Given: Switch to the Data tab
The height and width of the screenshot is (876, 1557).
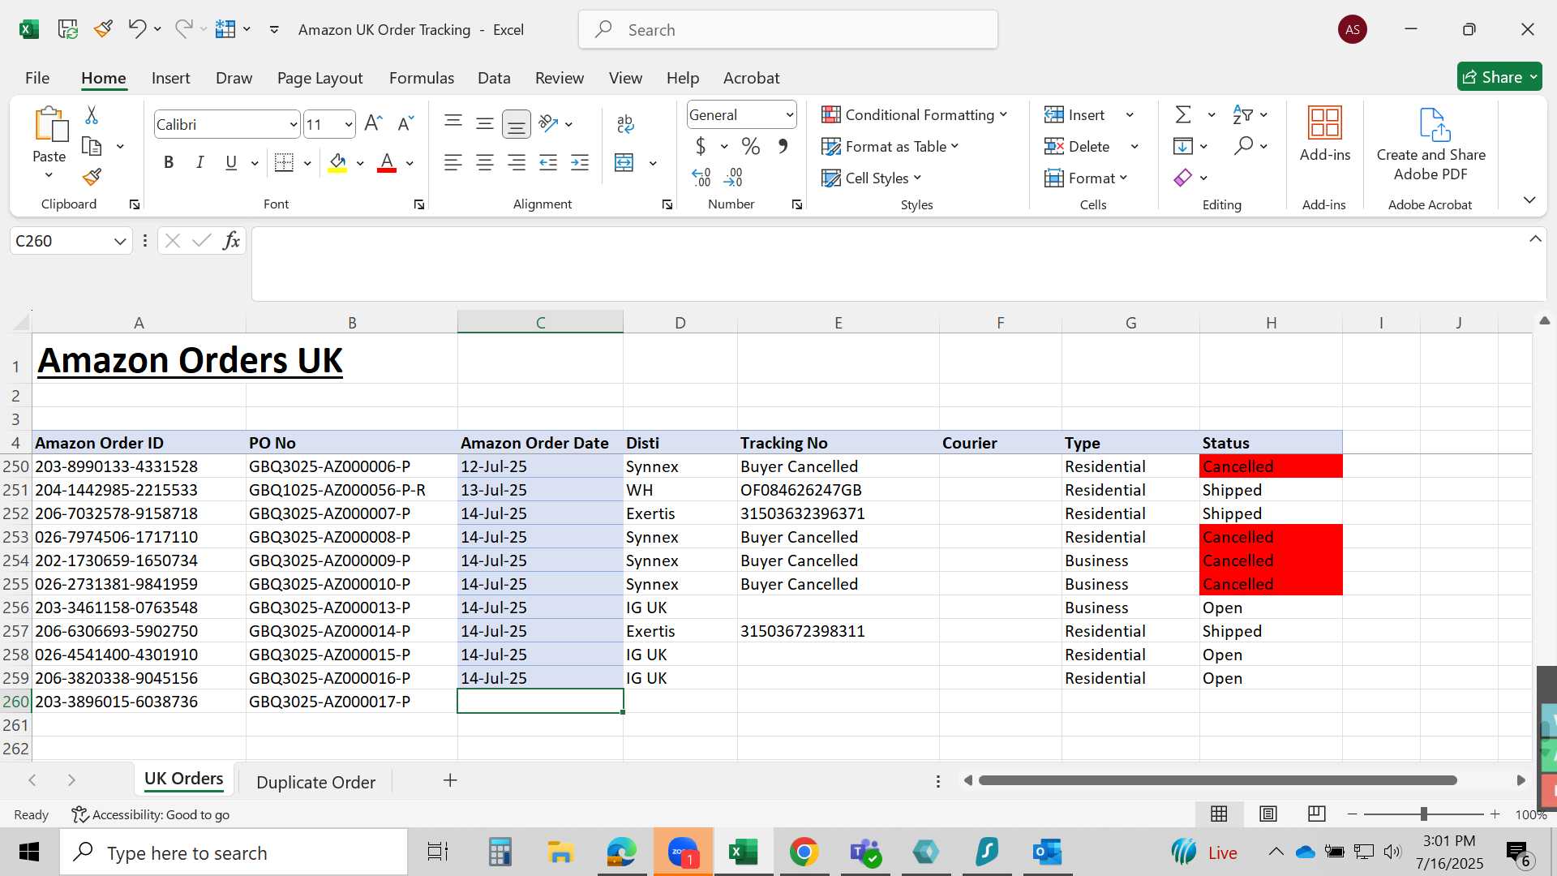Looking at the screenshot, I should [494, 78].
